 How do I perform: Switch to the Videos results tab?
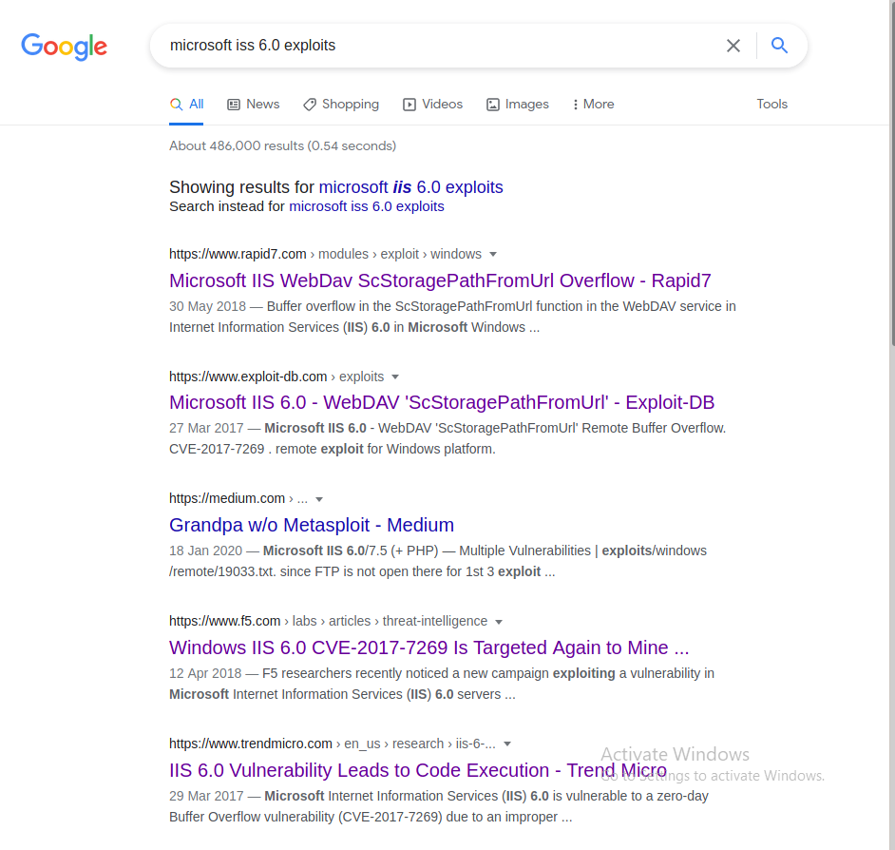tap(432, 105)
